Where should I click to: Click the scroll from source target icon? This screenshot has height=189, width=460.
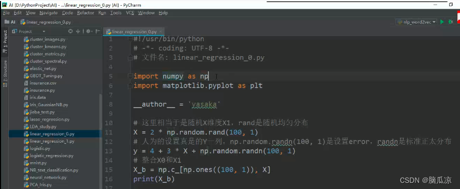pyautogui.click(x=70, y=31)
